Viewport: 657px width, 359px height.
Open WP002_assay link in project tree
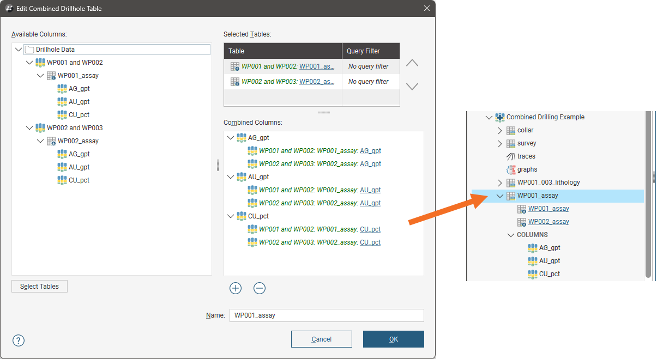coord(548,222)
